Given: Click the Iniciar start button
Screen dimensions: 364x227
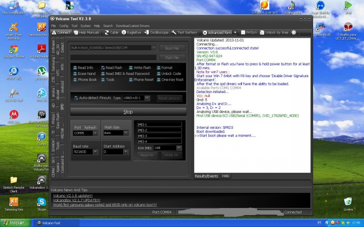Looking at the screenshot, I should tap(15, 223).
